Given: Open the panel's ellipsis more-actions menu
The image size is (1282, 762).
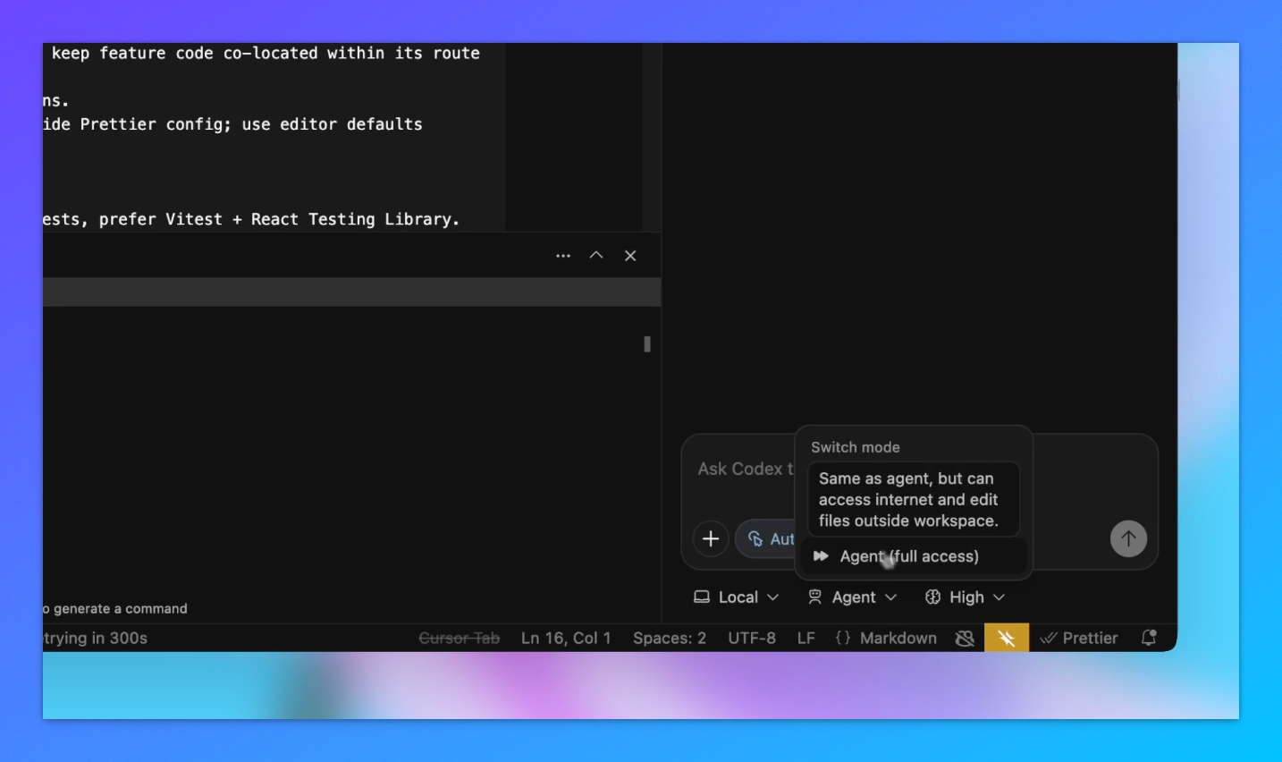Looking at the screenshot, I should 563,255.
